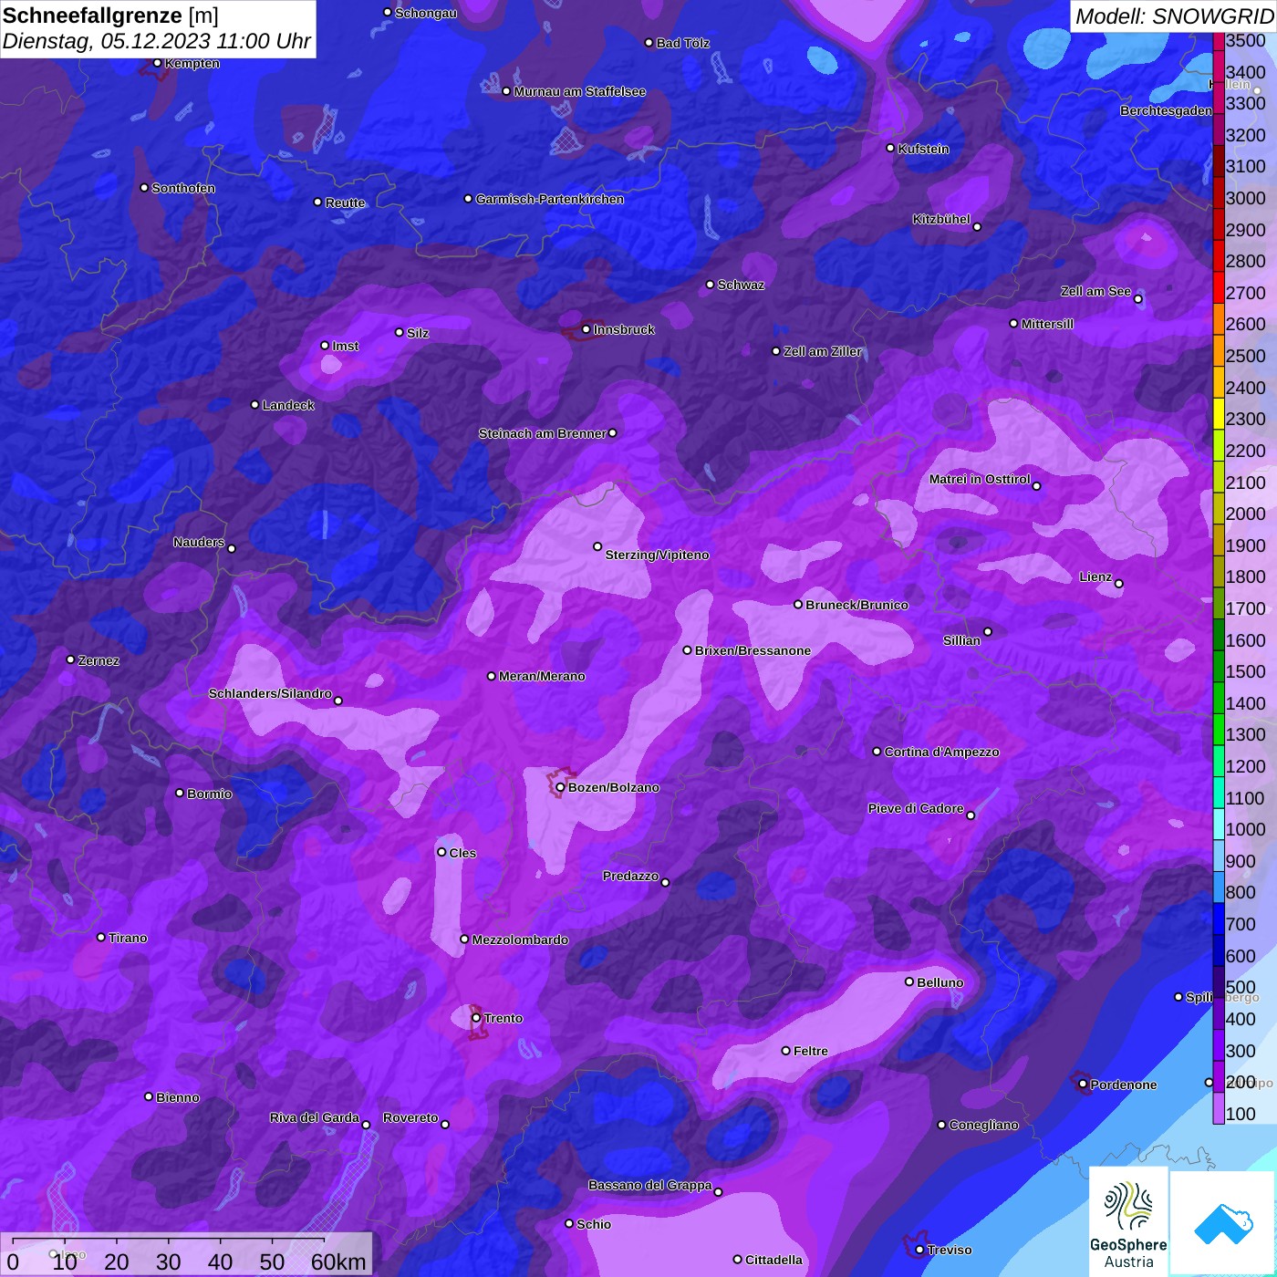The image size is (1277, 1277).
Task: Click the Mittersill location dot
Action: coord(1013,324)
